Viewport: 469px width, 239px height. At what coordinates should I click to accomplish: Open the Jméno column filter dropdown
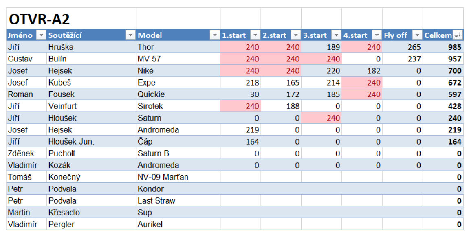(x=41, y=35)
